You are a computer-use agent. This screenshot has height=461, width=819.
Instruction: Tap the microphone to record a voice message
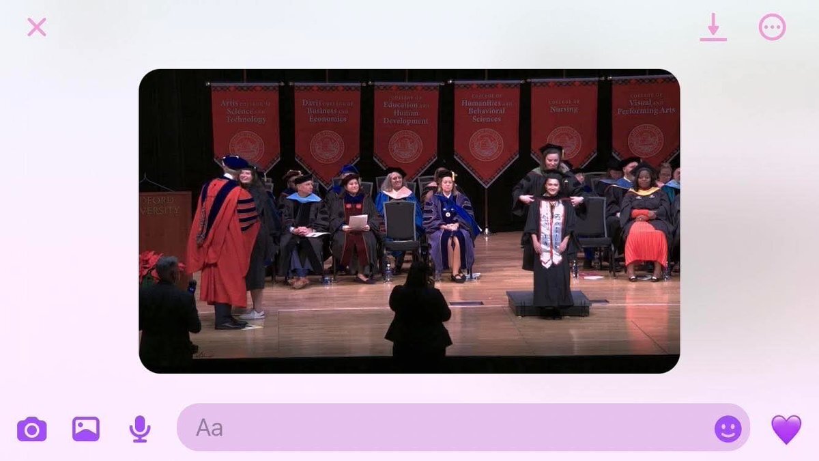coord(140,429)
